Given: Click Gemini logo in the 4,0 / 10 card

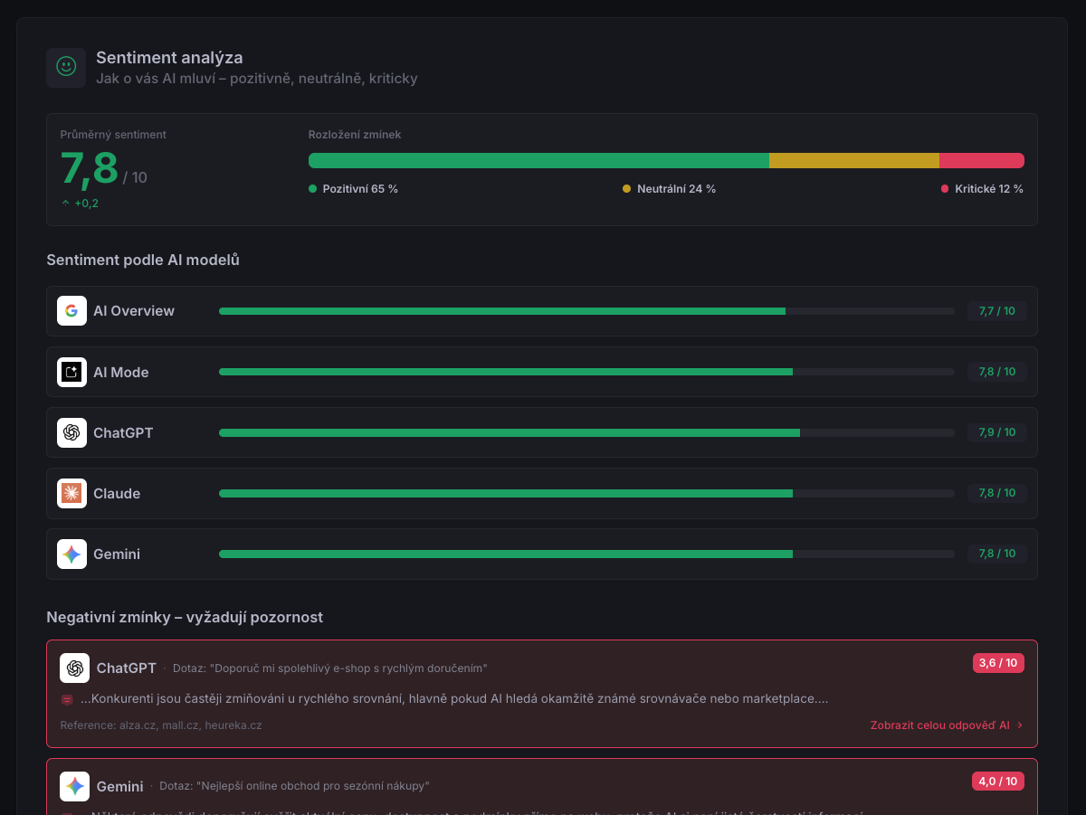Looking at the screenshot, I should point(74,786).
